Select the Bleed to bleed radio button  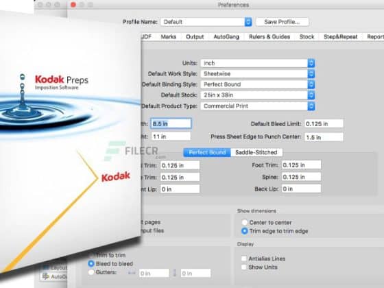91,263
